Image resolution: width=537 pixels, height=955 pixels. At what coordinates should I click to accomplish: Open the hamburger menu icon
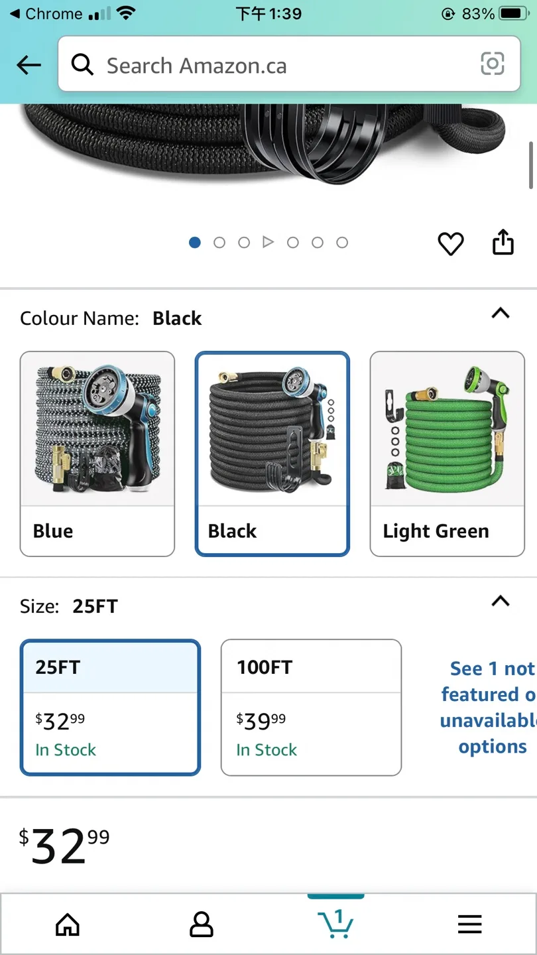click(x=469, y=923)
